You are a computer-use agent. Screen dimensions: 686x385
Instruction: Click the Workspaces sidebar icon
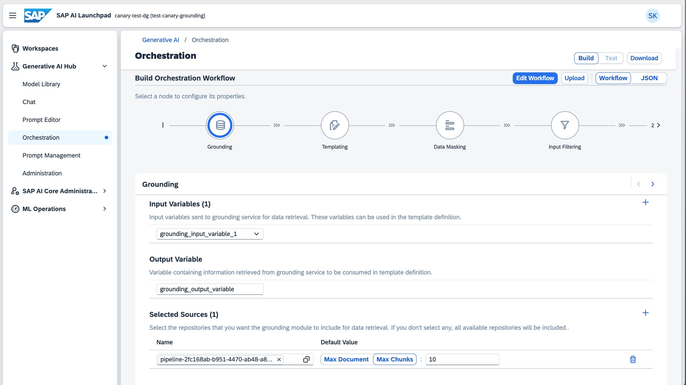coord(15,48)
